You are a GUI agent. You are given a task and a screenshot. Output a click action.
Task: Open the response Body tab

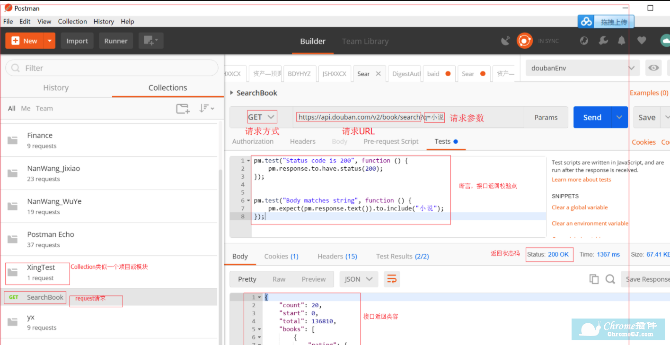[x=240, y=256]
